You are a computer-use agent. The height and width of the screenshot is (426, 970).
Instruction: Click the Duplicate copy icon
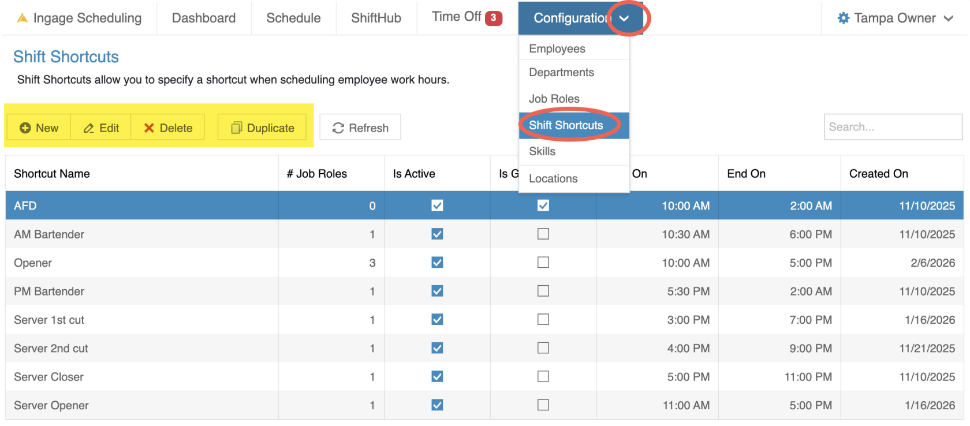pos(236,128)
